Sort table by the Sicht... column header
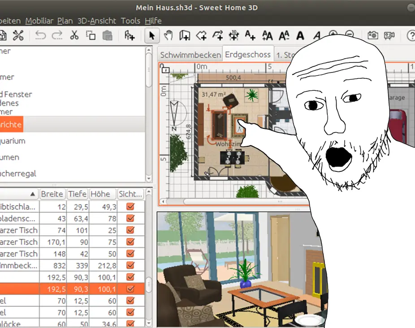Screen dimensions: 415x328 130,194
